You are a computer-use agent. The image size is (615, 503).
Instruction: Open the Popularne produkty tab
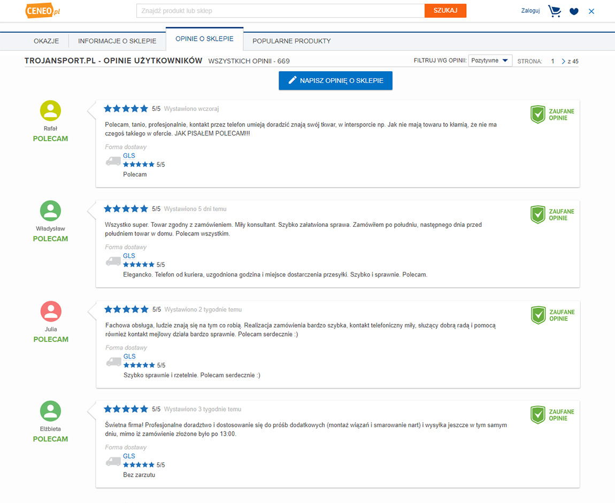click(x=291, y=41)
